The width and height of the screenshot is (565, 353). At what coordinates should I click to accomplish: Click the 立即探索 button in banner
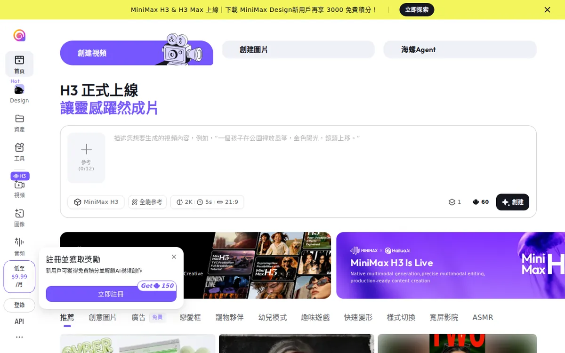point(417,9)
